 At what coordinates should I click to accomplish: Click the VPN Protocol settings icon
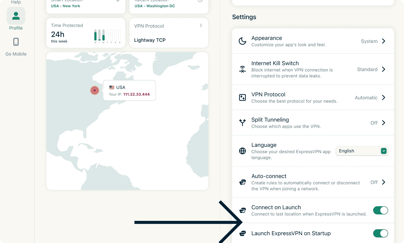click(242, 97)
